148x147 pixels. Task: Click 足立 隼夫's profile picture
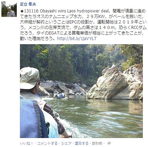9,9
